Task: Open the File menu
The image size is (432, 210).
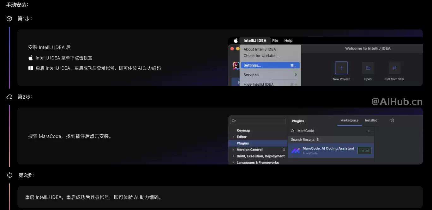Action: tap(275, 40)
